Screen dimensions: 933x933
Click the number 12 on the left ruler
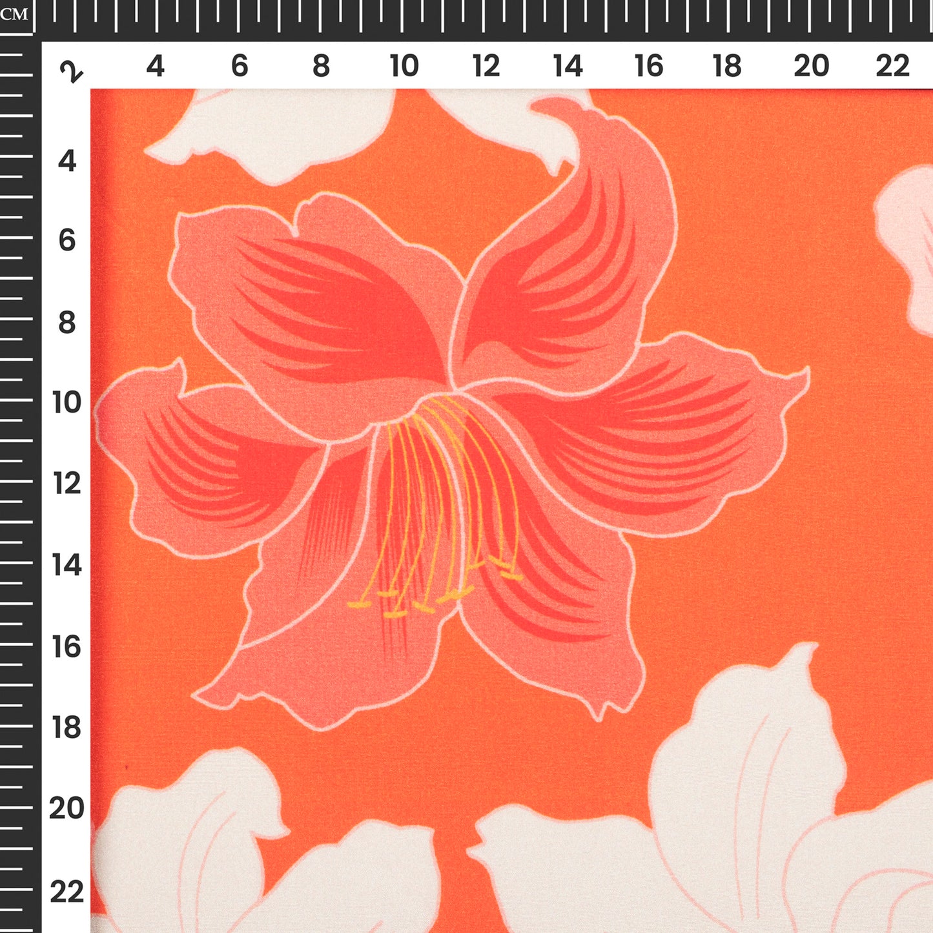(67, 483)
